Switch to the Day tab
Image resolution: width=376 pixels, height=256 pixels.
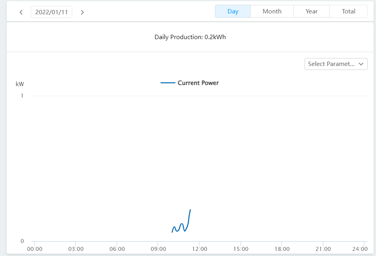[x=233, y=11]
